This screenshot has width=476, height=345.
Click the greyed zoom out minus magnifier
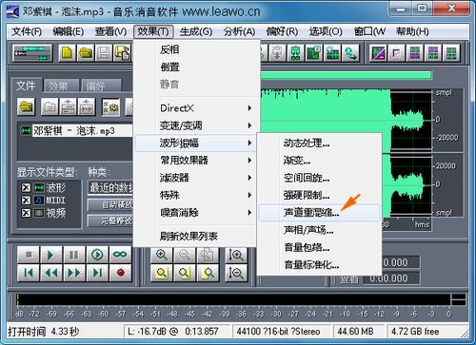[x=185, y=255]
